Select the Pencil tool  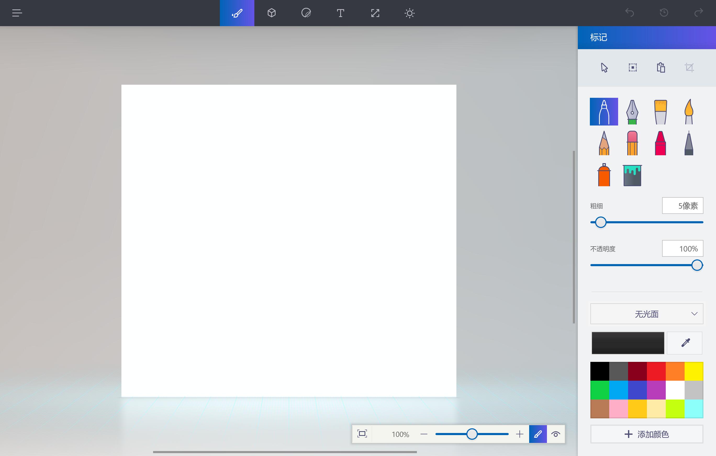tap(604, 143)
